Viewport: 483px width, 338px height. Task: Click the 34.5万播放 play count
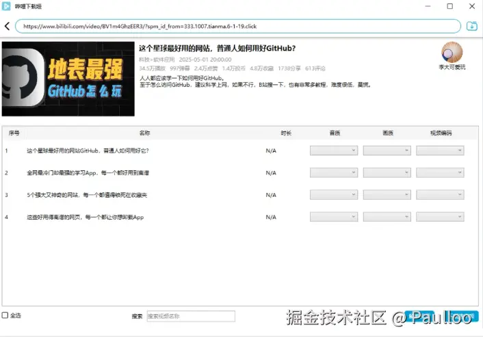[152, 68]
